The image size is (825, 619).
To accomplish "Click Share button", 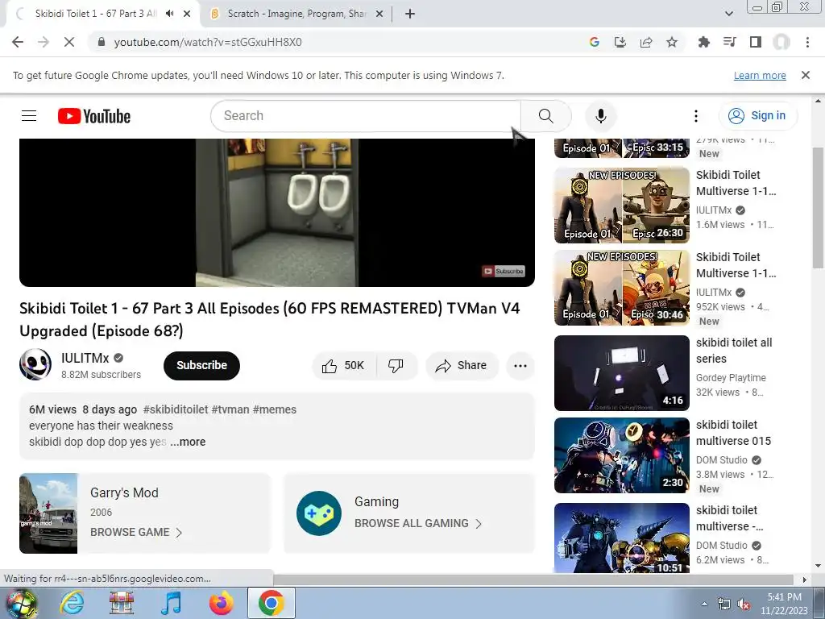I will coord(462,365).
